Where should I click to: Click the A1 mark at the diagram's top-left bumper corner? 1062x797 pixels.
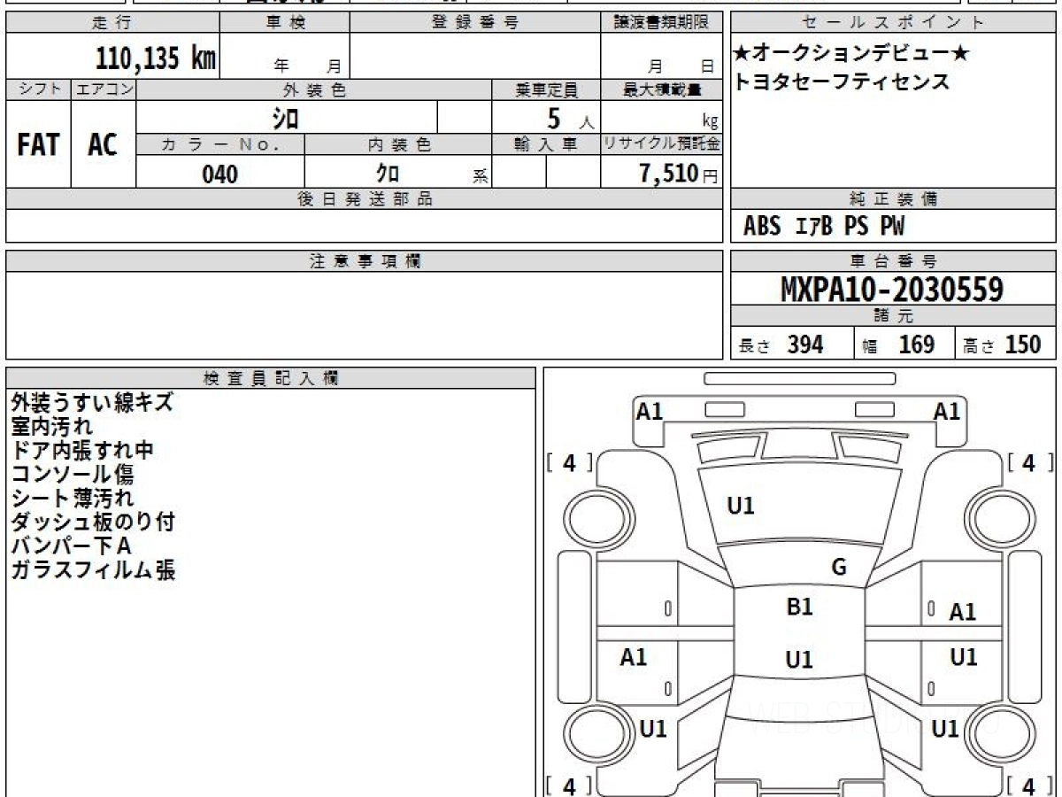pos(650,411)
